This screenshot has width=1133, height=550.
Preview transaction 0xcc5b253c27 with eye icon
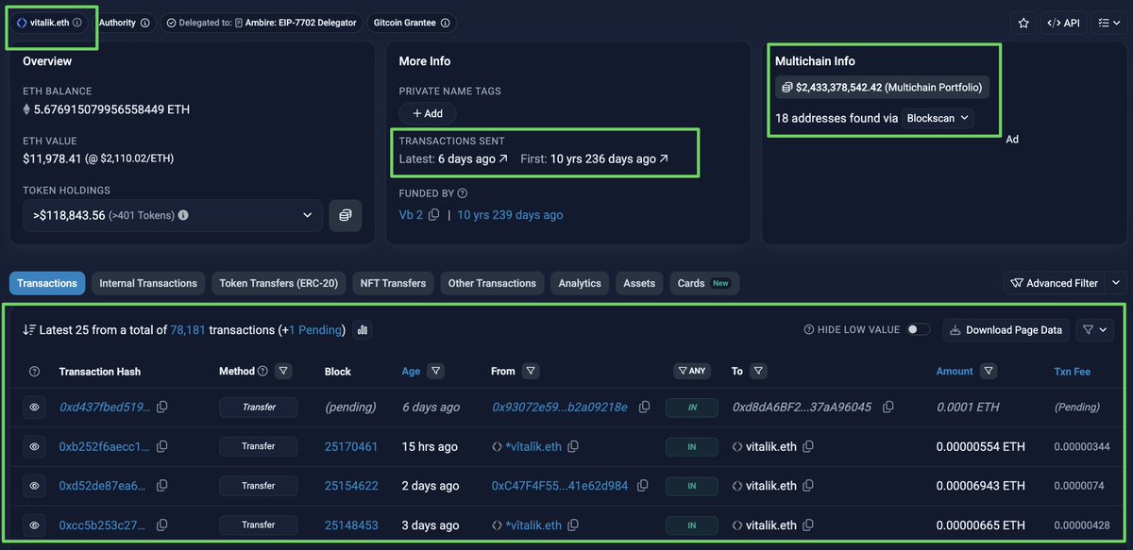click(34, 525)
